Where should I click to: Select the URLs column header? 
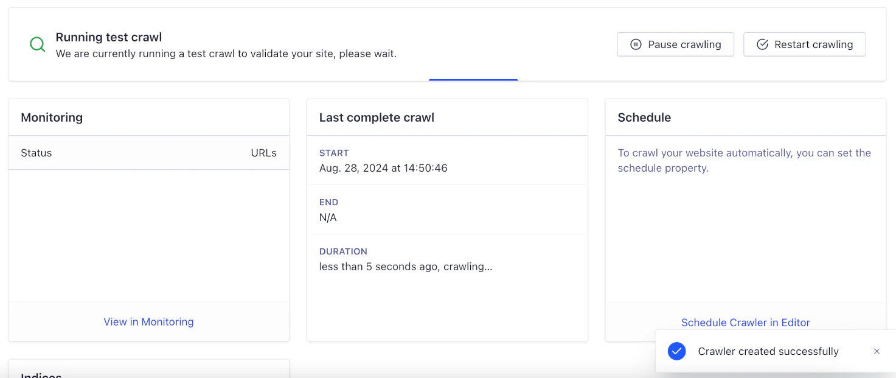[x=263, y=153]
